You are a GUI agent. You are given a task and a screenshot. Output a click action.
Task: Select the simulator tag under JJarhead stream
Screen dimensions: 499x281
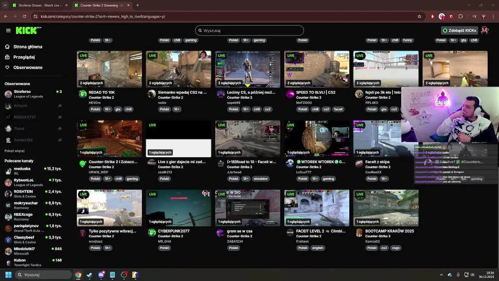[260, 179]
